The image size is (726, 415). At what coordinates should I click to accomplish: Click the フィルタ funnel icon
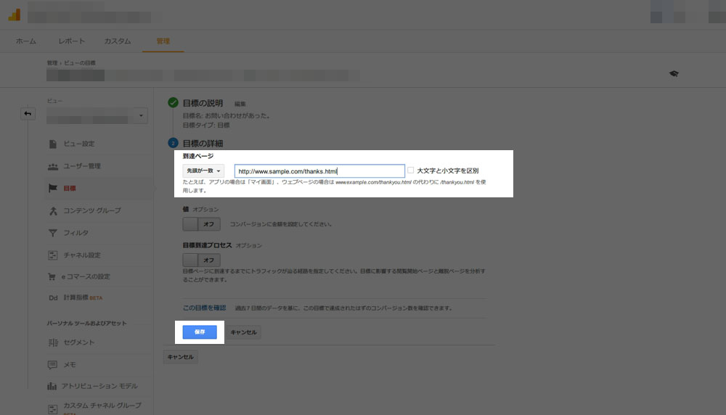[53, 233]
